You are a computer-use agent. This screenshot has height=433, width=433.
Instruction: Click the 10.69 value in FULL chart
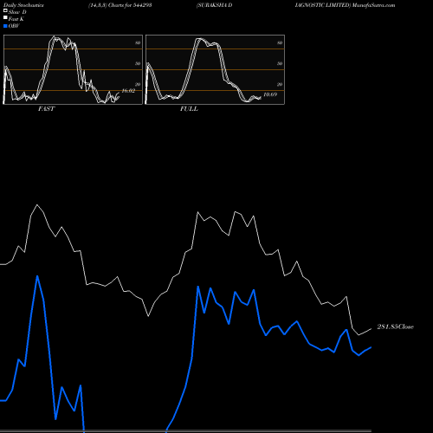[270, 94]
